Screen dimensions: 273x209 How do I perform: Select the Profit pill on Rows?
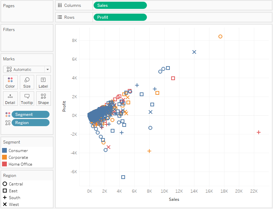[120, 17]
